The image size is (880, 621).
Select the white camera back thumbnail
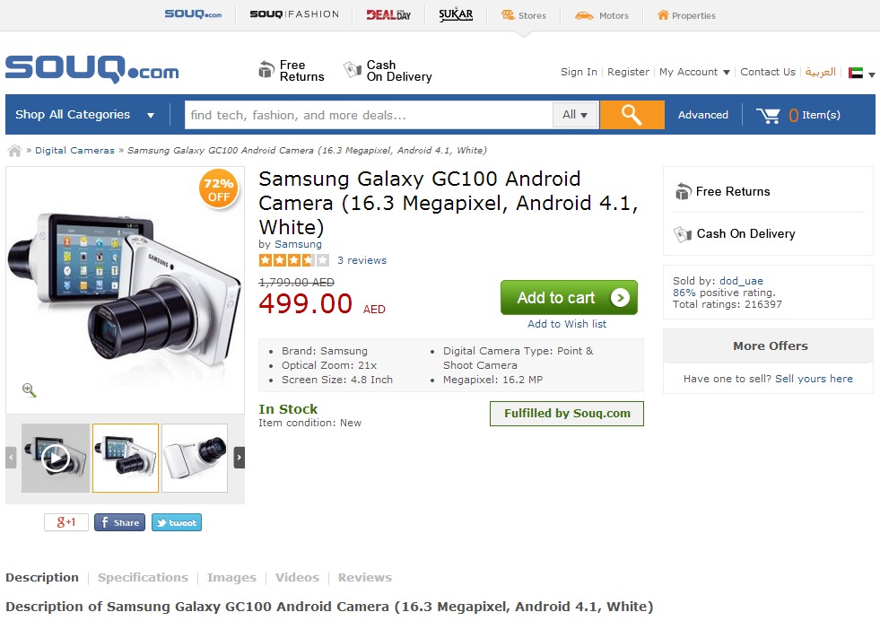195,459
